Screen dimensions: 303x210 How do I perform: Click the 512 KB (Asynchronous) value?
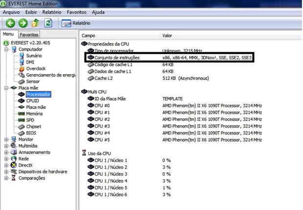[x=186, y=78]
